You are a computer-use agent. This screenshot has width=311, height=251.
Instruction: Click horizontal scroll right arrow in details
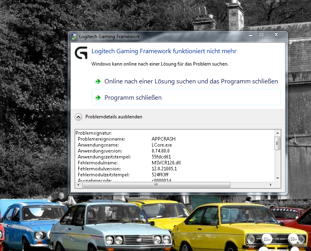271,185
